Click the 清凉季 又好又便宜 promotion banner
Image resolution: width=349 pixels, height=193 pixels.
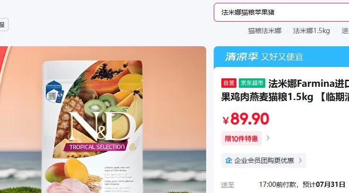tap(281, 57)
